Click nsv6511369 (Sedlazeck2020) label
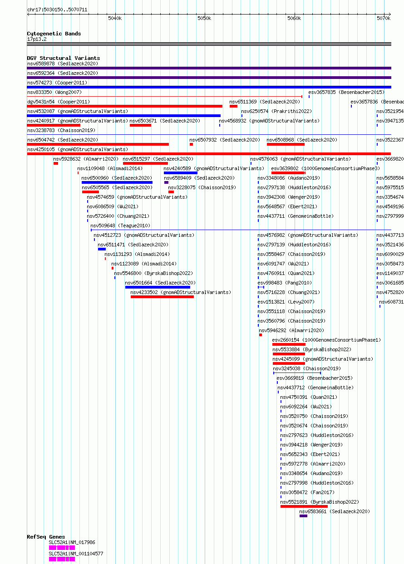Image resolution: width=404 pixels, height=564 pixels. (265, 102)
